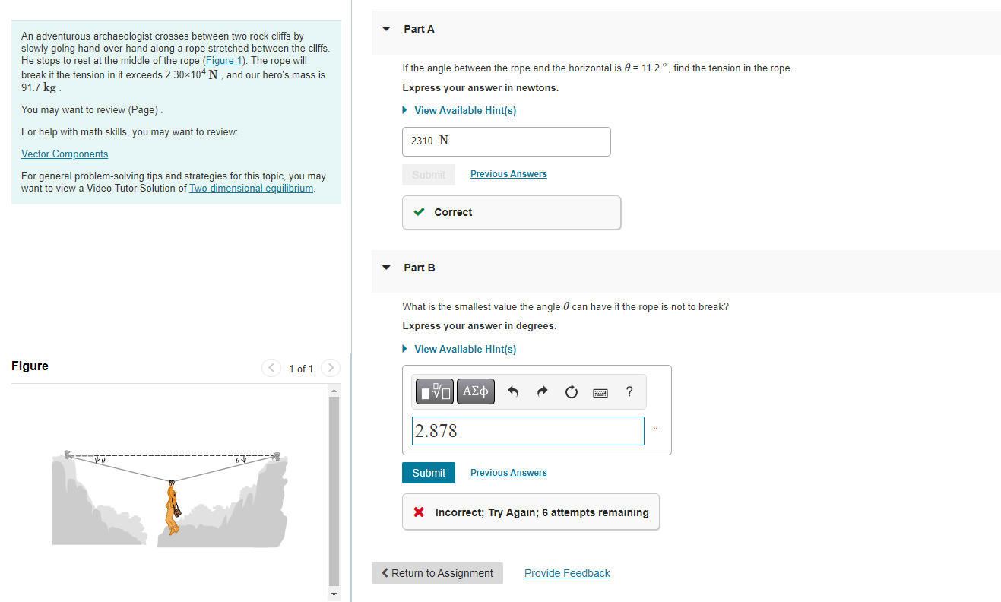Screen dimensions: 1001x602
Task: Click Return to Assignment button
Action: tap(437, 573)
